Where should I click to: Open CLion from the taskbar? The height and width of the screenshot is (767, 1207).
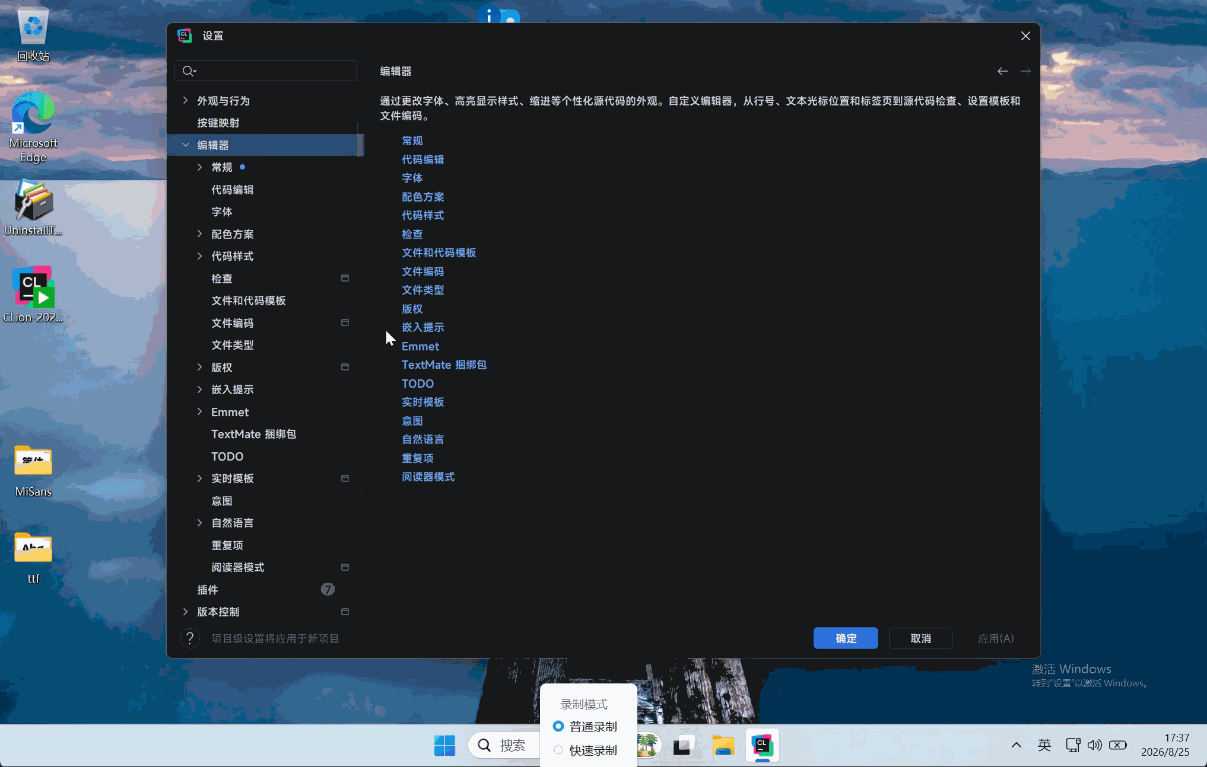[x=762, y=745]
